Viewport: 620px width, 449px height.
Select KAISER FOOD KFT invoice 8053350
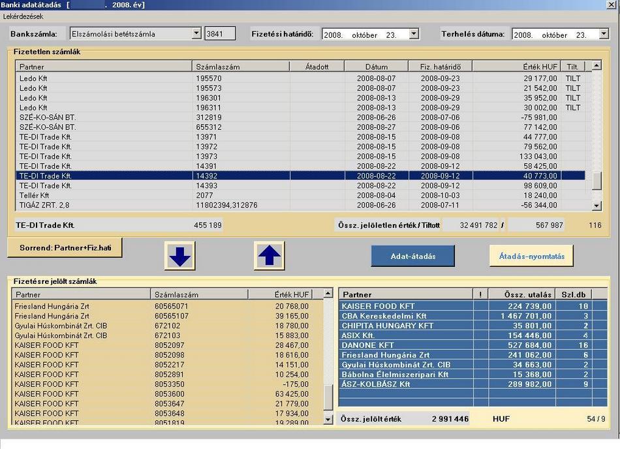pyautogui.click(x=168, y=384)
